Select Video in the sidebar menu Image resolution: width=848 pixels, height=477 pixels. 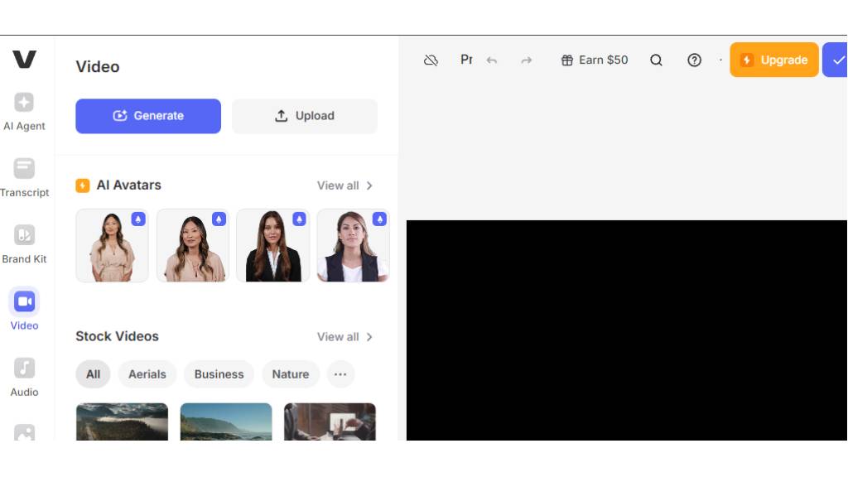tap(24, 308)
